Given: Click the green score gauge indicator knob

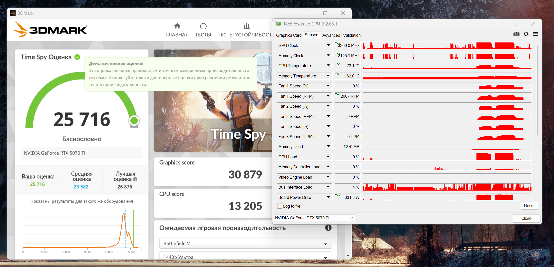Looking at the screenshot, I should coord(134,121).
